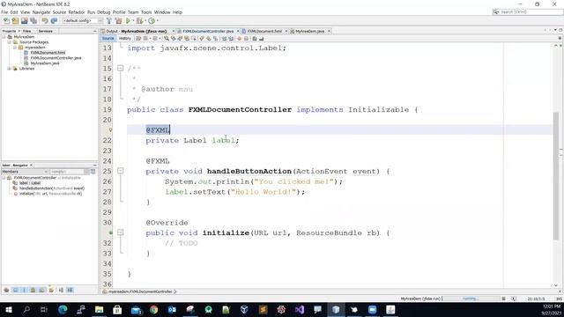This screenshot has width=564, height=317.
Task: Click the New Project toolbar icon
Action: (x=16, y=21)
